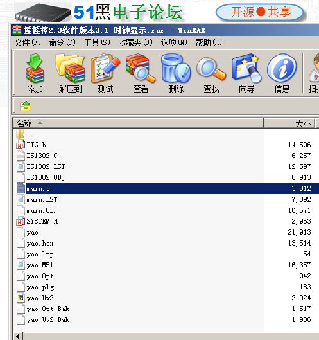The height and width of the screenshot is (340, 319).
Task: Select the file name DS1302.OBJ
Action: click(x=46, y=177)
